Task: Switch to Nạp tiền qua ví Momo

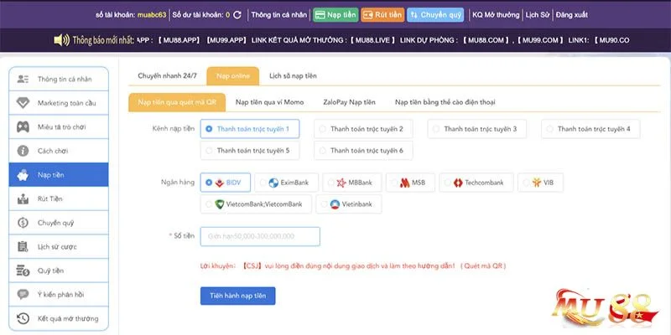Action: tap(269, 102)
